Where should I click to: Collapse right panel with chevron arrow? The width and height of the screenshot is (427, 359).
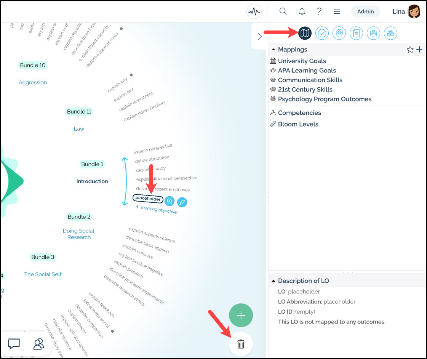click(259, 36)
